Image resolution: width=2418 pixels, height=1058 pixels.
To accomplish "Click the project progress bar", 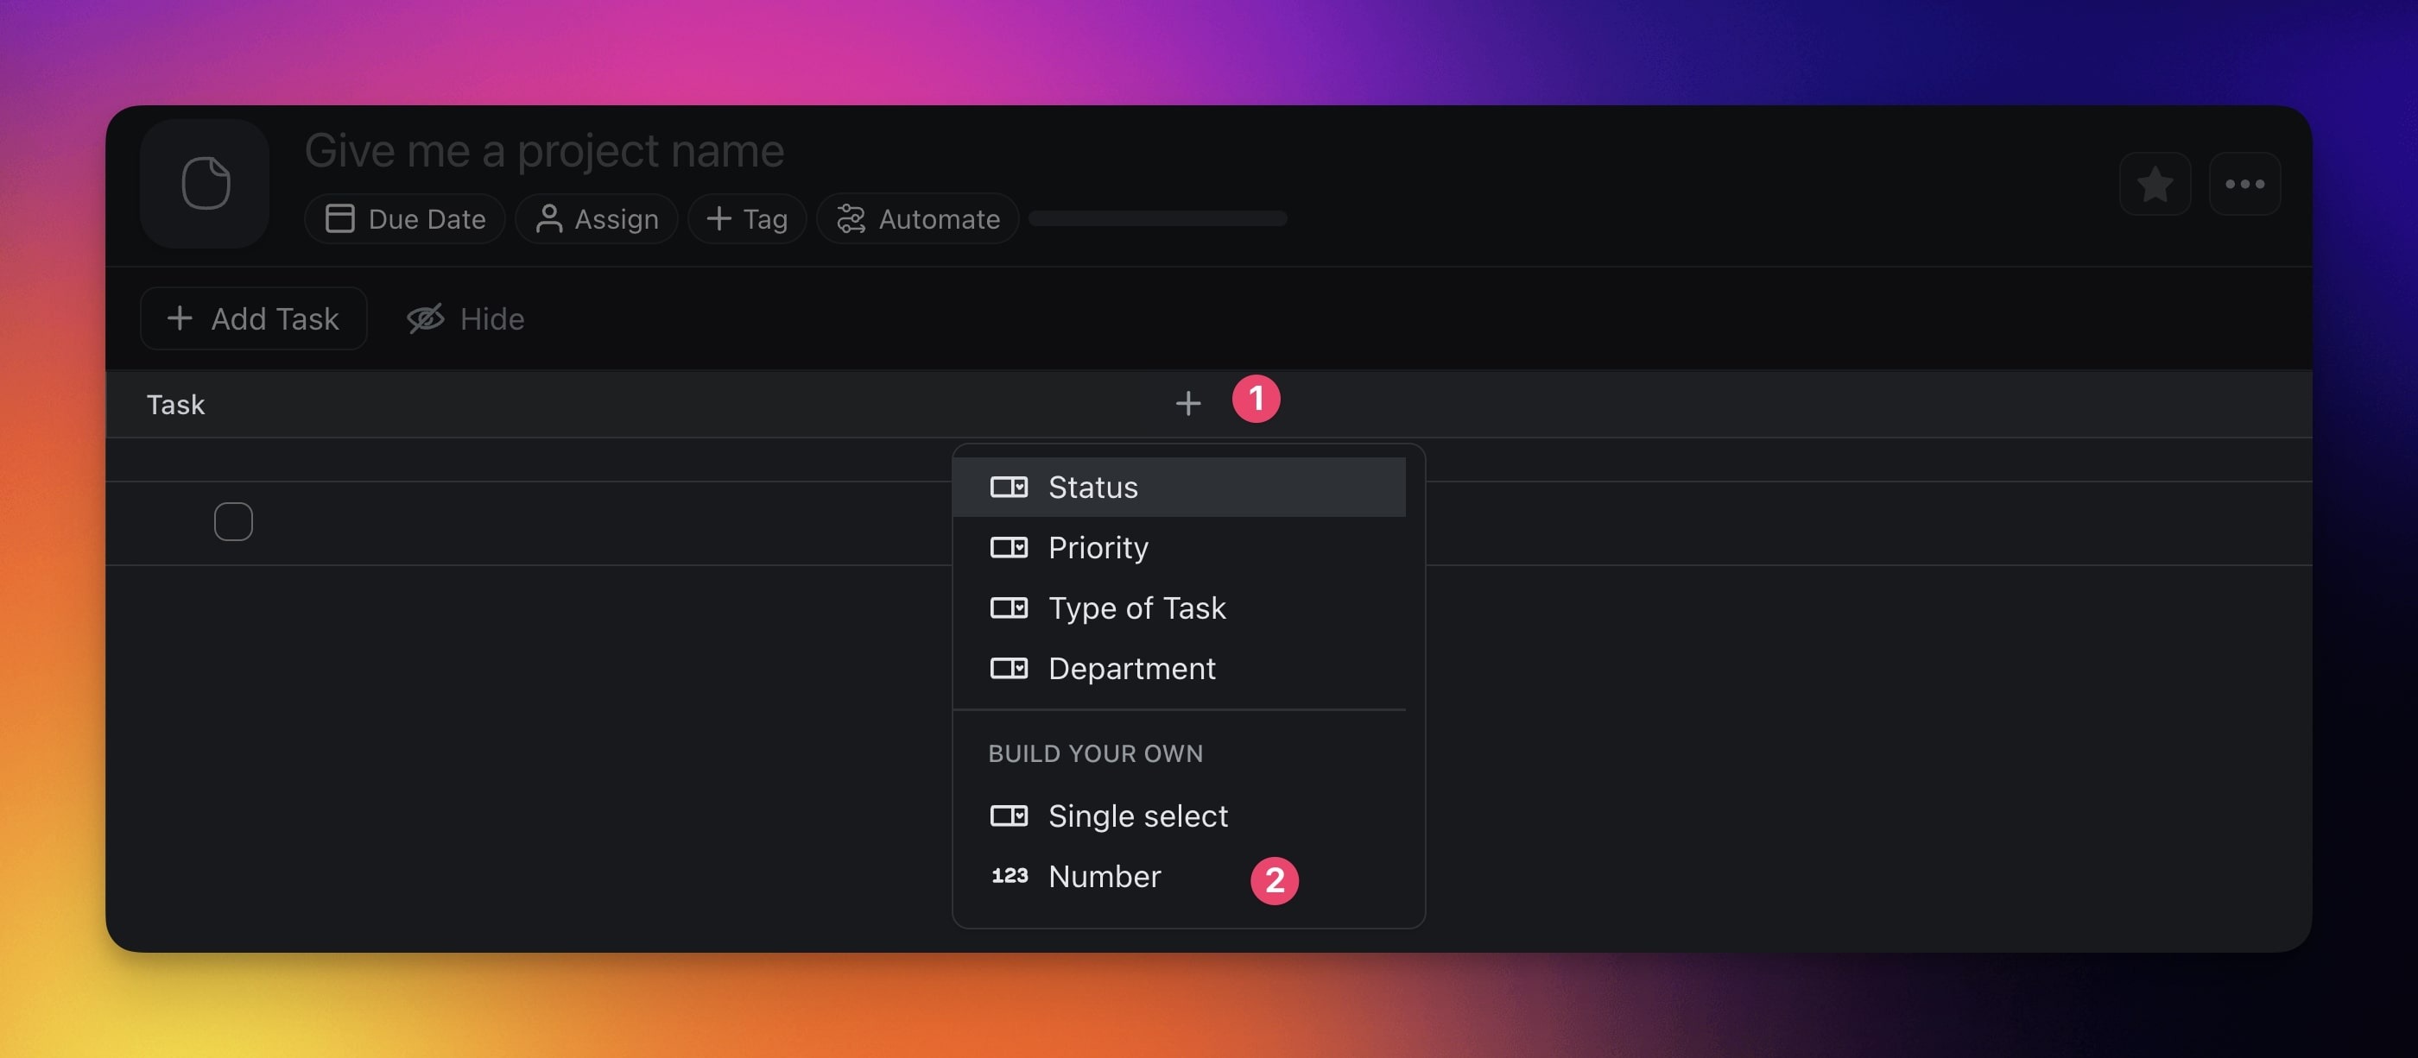I will point(1157,218).
